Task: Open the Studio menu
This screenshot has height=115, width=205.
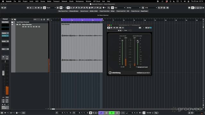Action: 71,1
